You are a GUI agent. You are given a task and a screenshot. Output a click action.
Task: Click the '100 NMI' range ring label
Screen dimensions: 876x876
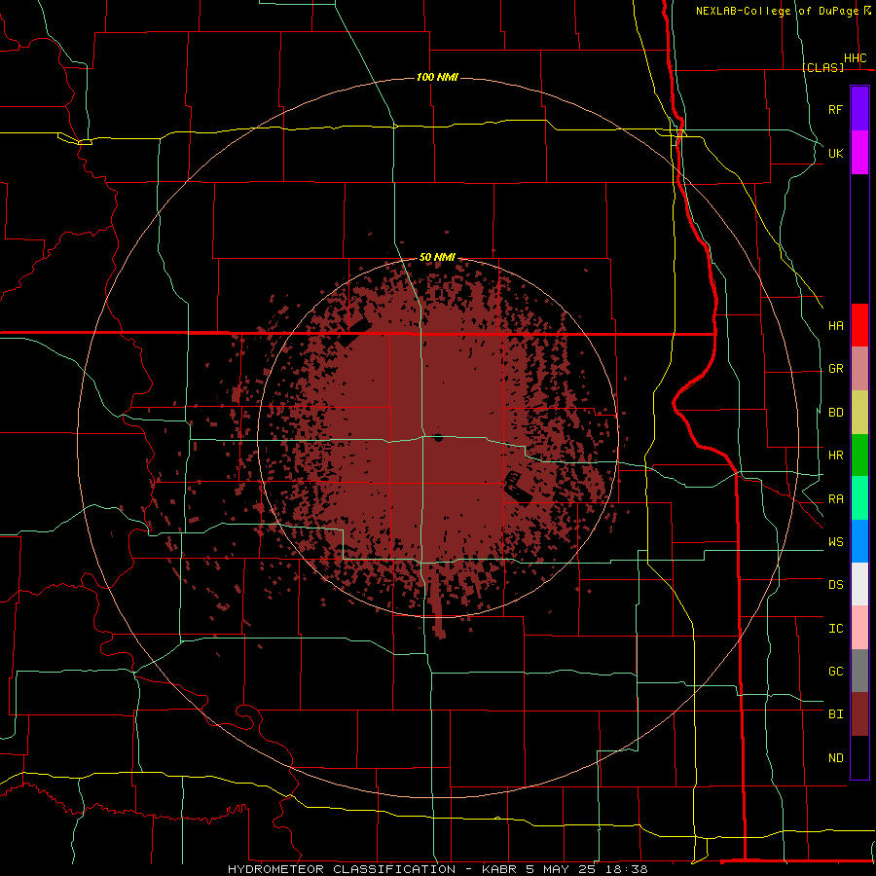tap(437, 77)
